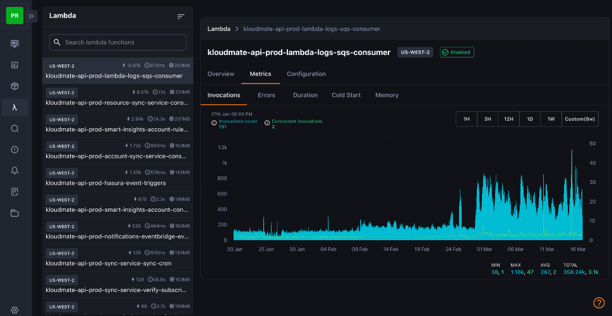Screen dimensions: 612x316
Task: Open the cube resources sidebar icon
Action: [x=15, y=87]
